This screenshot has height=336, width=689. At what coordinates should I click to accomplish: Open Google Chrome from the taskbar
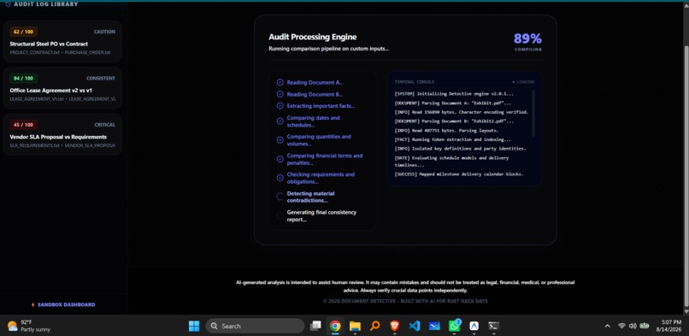pyautogui.click(x=335, y=326)
